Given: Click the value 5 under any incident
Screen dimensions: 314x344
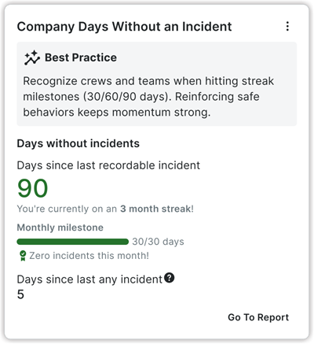Looking at the screenshot, I should (20, 294).
